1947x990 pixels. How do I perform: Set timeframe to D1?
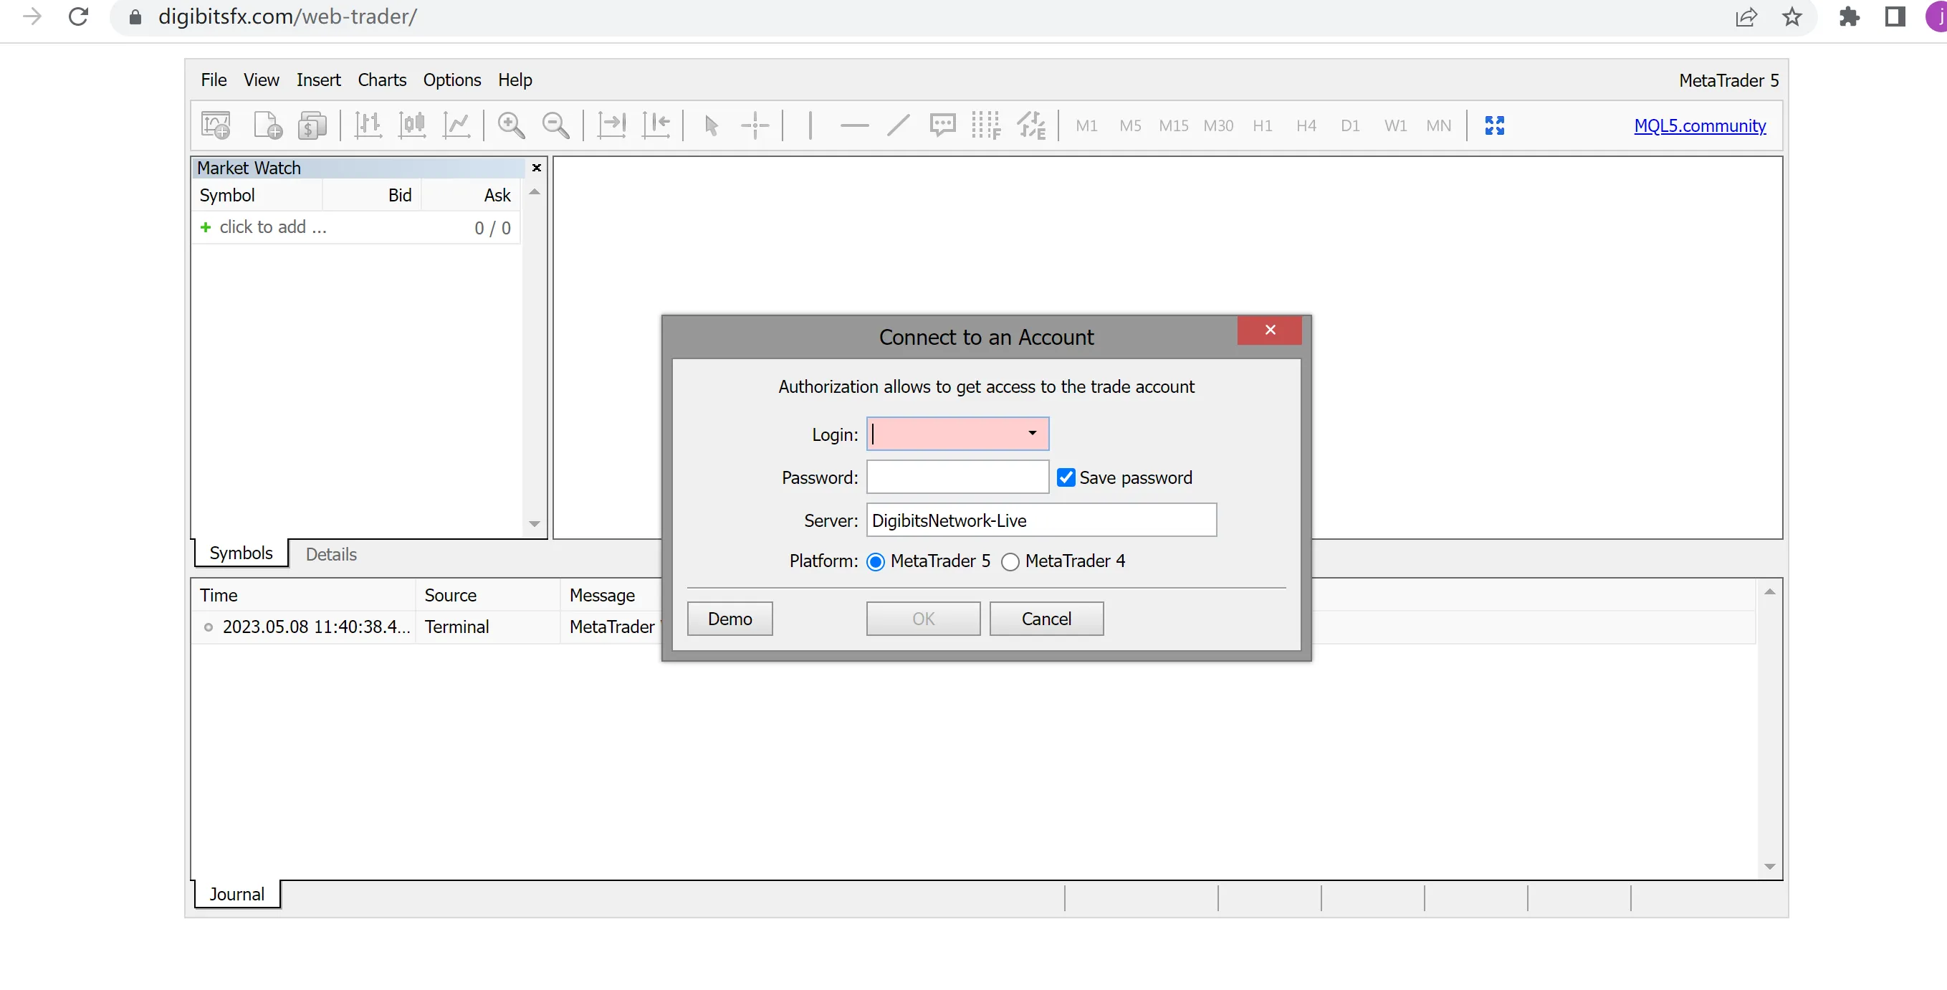1350,125
